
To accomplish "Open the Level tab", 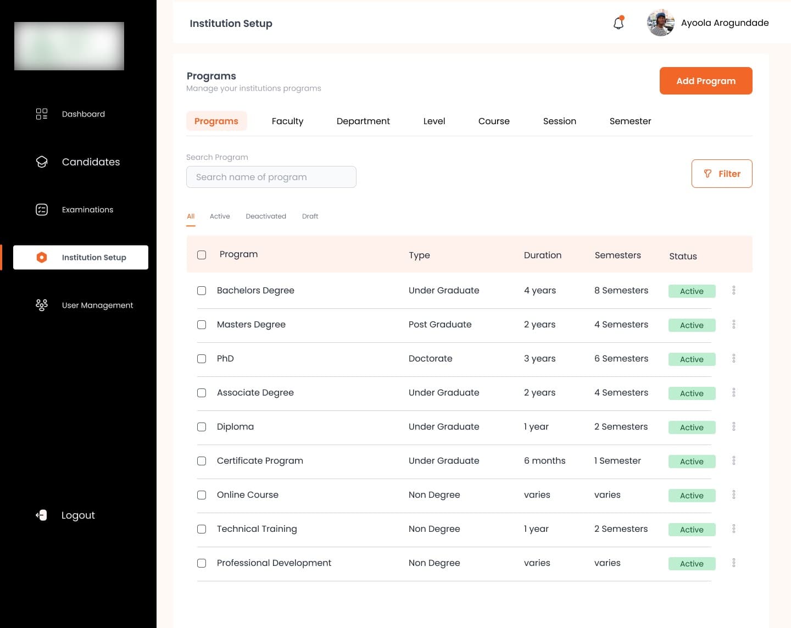I will coord(434,121).
